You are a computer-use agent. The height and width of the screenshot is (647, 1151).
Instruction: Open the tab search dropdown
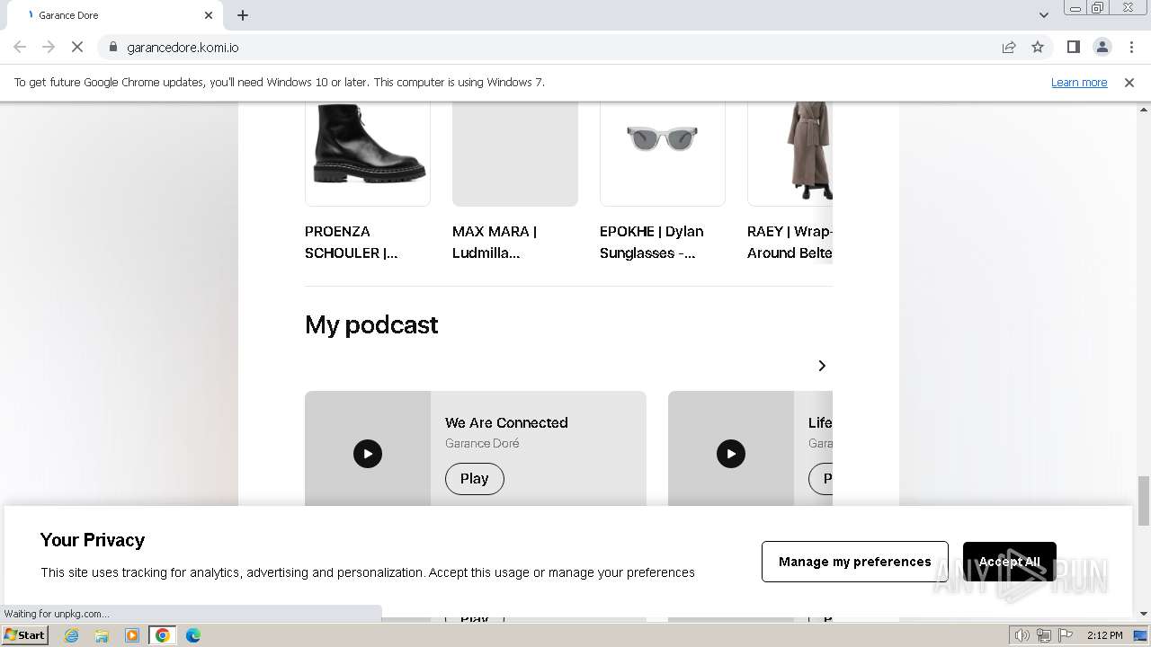click(1044, 15)
